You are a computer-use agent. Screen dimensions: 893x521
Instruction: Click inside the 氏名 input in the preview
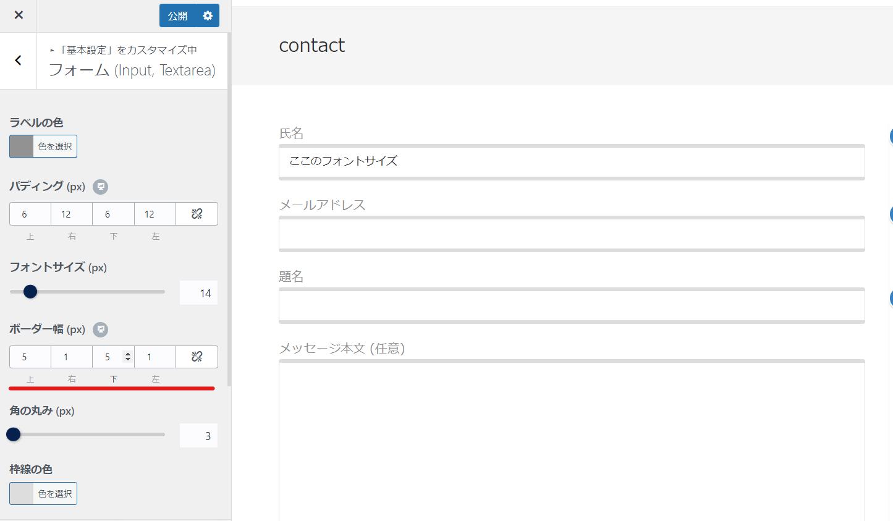pos(572,162)
